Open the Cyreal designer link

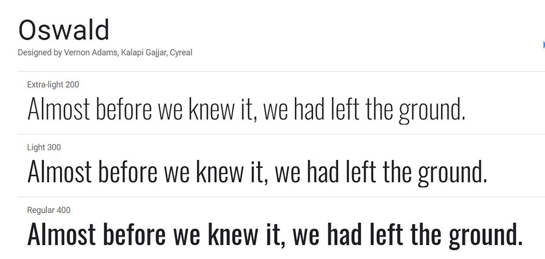tap(181, 53)
